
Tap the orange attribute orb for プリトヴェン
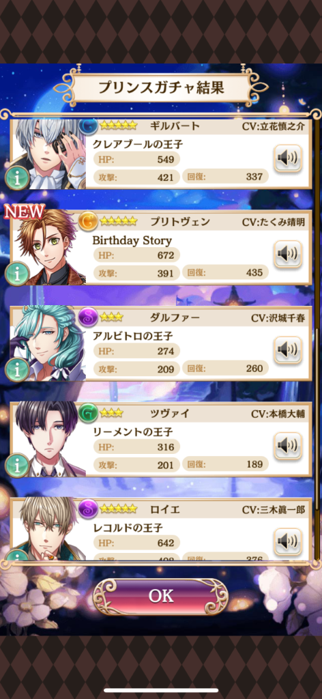click(88, 220)
